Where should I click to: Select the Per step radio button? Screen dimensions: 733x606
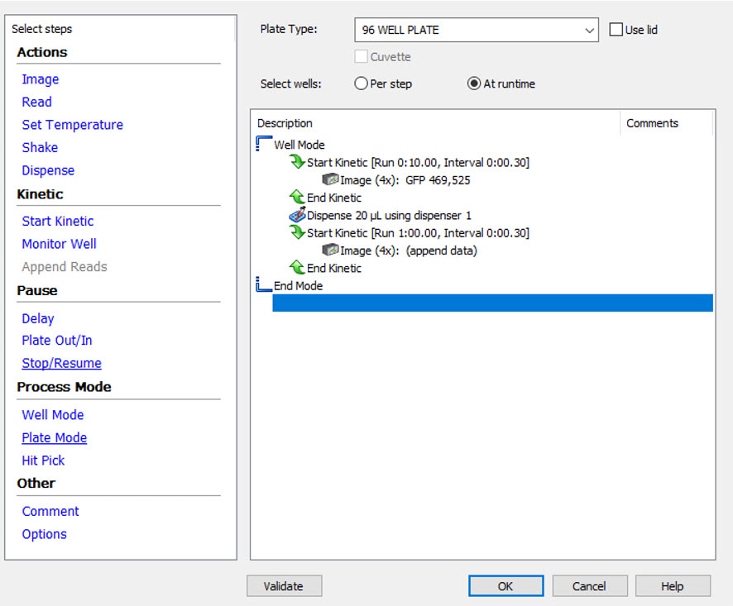click(x=361, y=84)
